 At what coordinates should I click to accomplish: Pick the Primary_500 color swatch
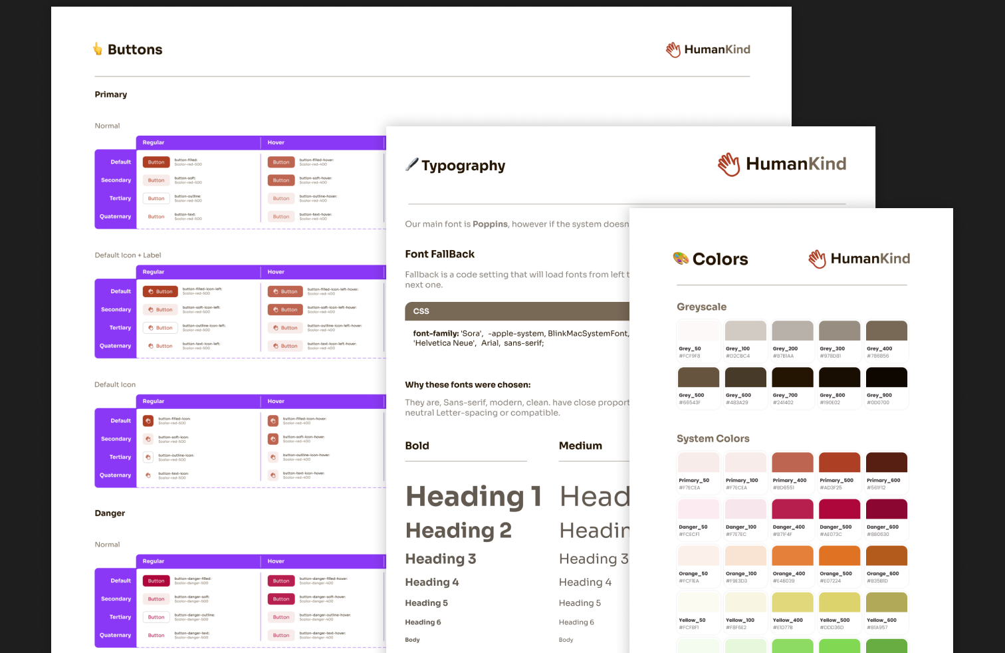tap(839, 463)
